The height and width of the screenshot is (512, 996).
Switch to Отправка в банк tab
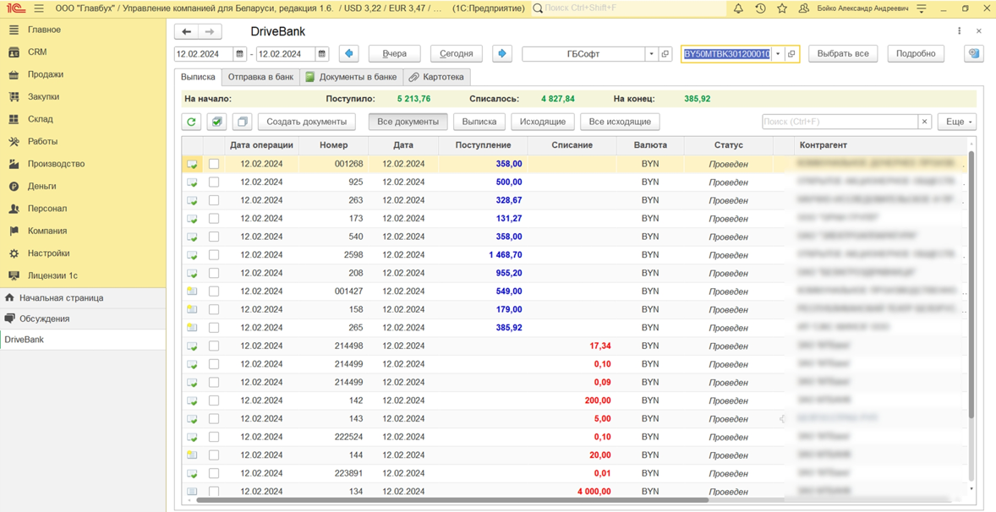pyautogui.click(x=261, y=77)
